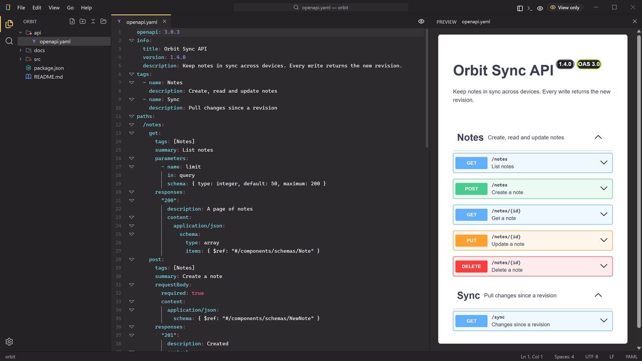Fold the paths block at line 11
Viewport: 642px width, 361px height.
131,116
